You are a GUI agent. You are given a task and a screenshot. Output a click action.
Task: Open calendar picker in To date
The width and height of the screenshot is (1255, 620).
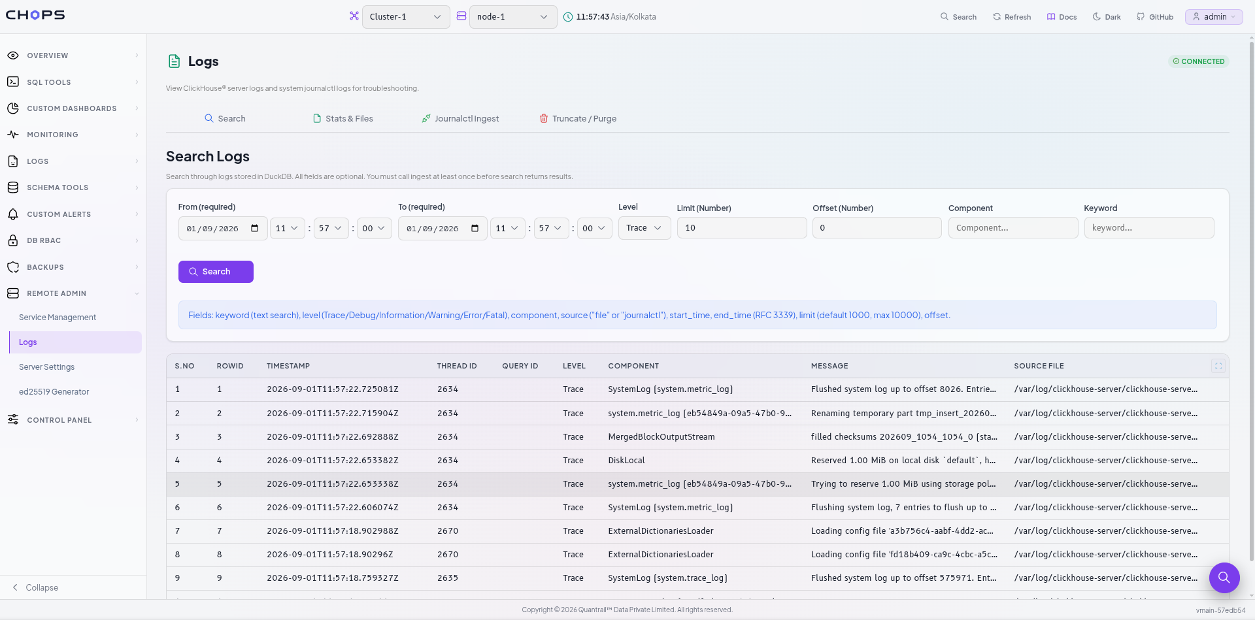475,228
